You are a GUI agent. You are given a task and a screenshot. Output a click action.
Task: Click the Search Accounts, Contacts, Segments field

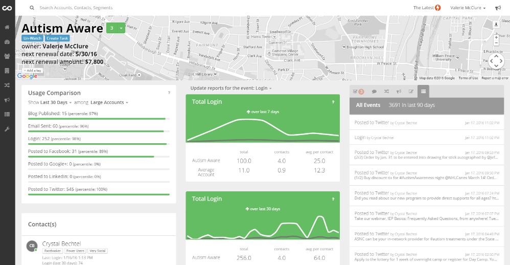coord(76,8)
